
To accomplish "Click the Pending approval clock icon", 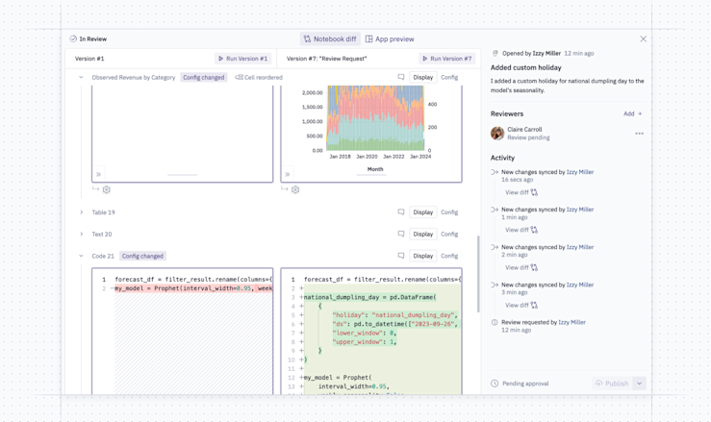I will [x=495, y=384].
